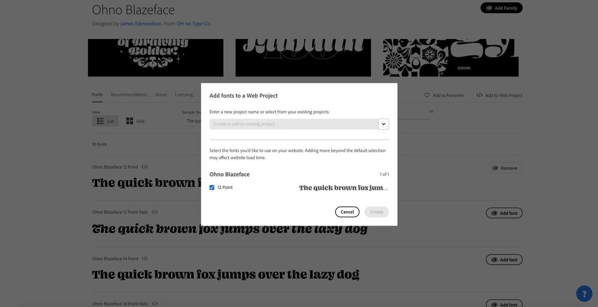Screen dimensions: 598x307
Task: Open OH no Type Co. foundry link
Action: pos(194,24)
